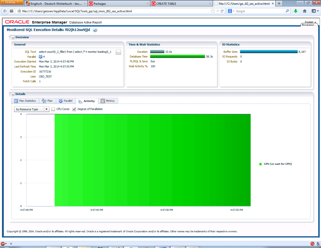321x248 pixels.
Task: Open the by Resource Type dropdown
Action: pyautogui.click(x=32, y=109)
